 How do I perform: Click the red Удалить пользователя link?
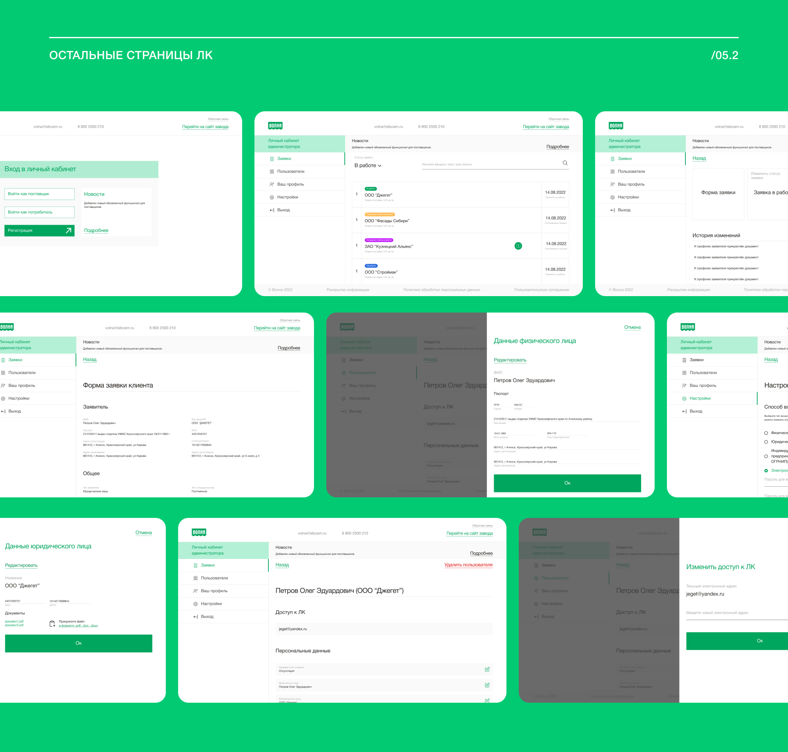coord(468,565)
